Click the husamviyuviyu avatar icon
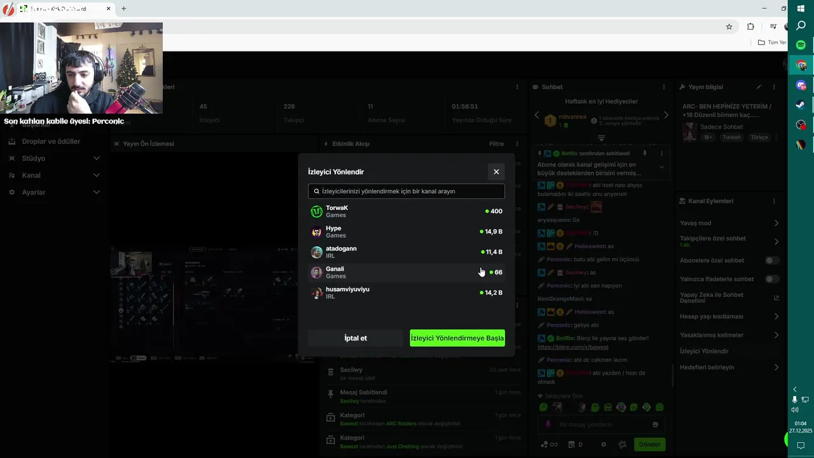 pyautogui.click(x=316, y=293)
